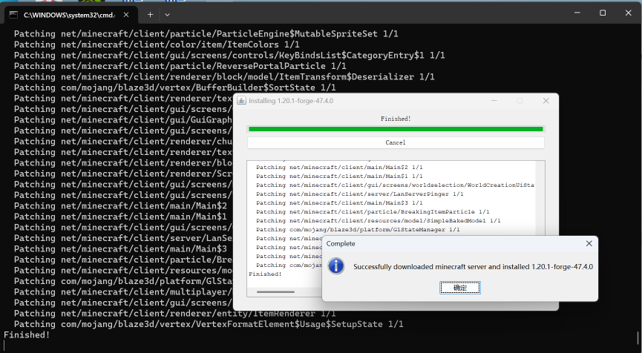Click terminal line 'ItemColors 1/1'
642x353 pixels.
tap(157, 44)
